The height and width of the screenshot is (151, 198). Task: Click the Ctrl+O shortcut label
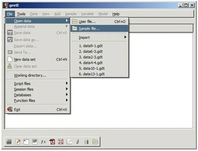point(120,22)
